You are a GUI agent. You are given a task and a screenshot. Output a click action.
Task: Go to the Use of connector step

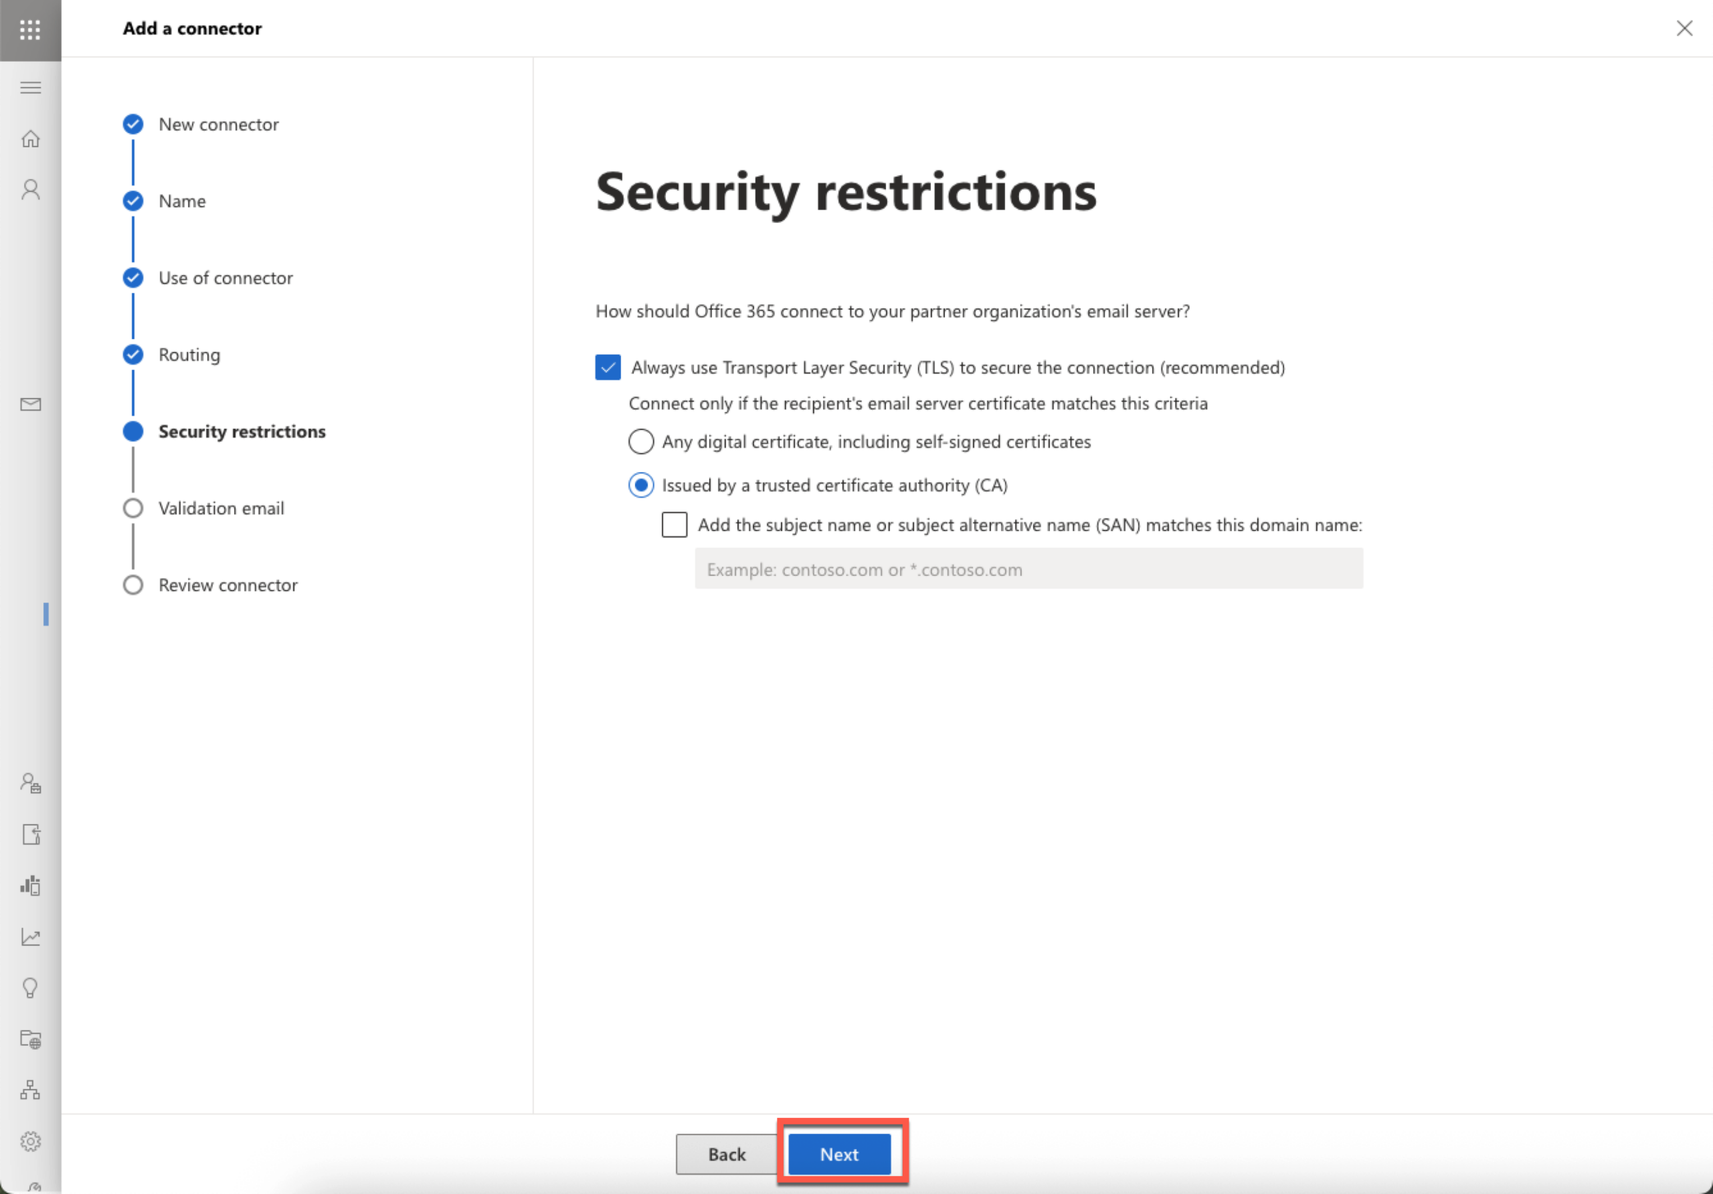pyautogui.click(x=226, y=278)
